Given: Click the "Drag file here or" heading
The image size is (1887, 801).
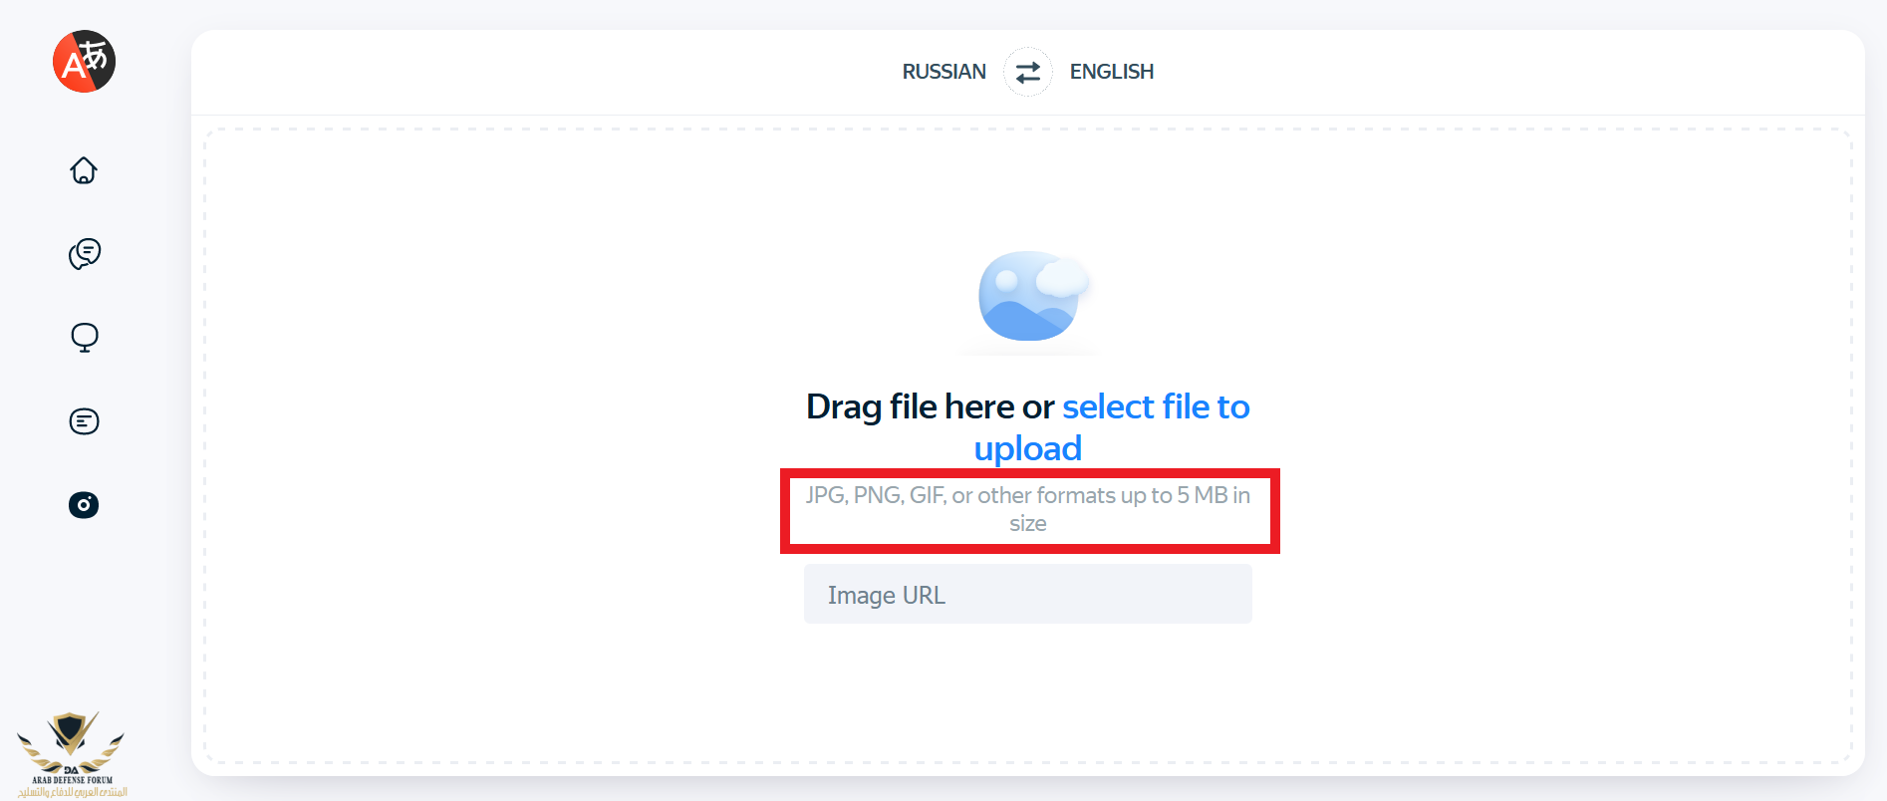Looking at the screenshot, I should tap(929, 406).
